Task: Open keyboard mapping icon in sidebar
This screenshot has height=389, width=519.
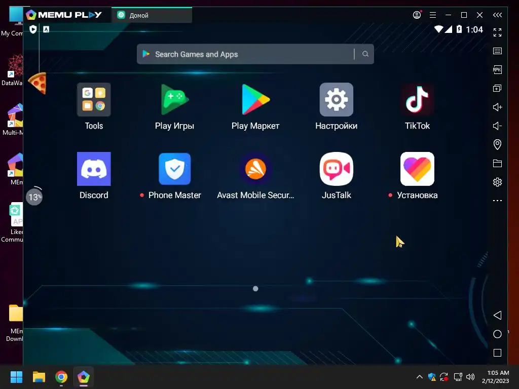Action: point(497,51)
